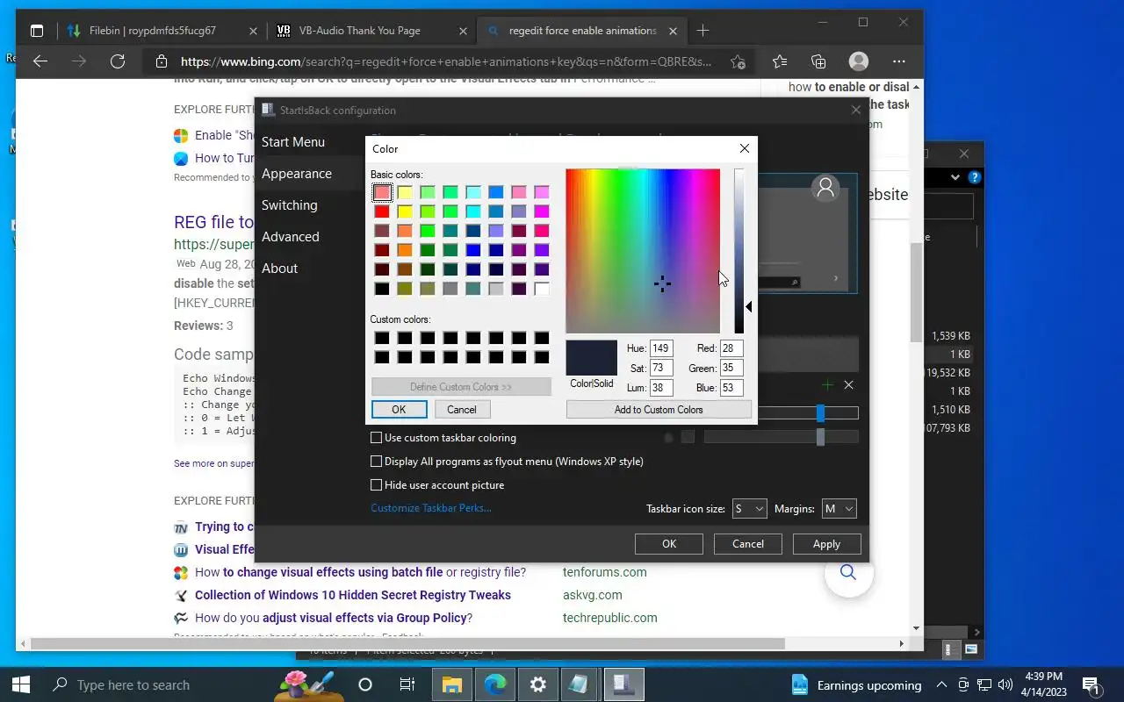Open new browser tab with plus

point(702,31)
